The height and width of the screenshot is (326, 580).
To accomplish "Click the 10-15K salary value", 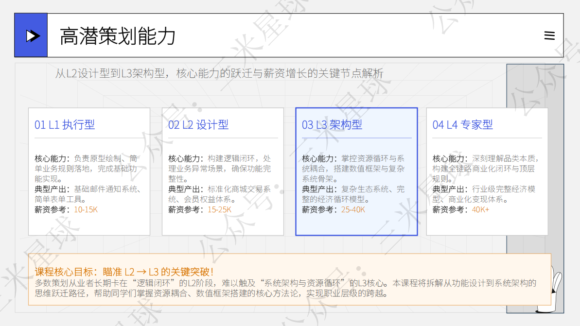I will (86, 209).
